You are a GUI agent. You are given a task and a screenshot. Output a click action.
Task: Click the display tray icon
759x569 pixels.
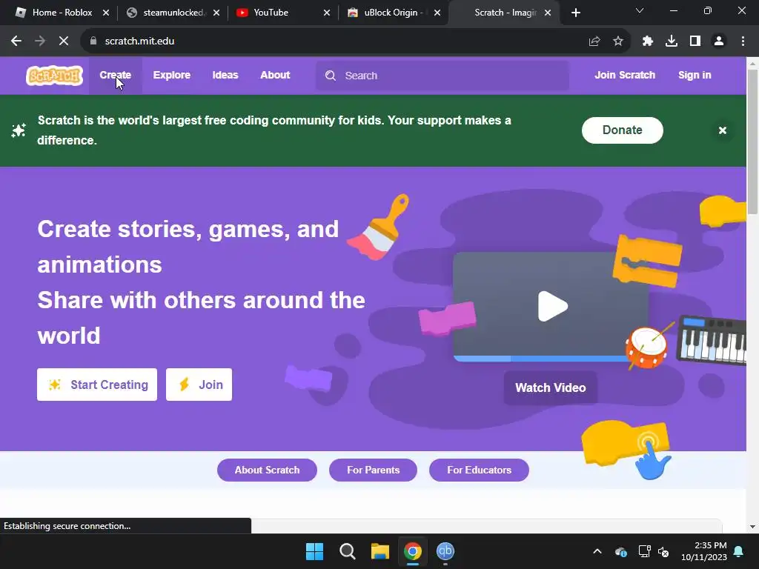point(644,551)
